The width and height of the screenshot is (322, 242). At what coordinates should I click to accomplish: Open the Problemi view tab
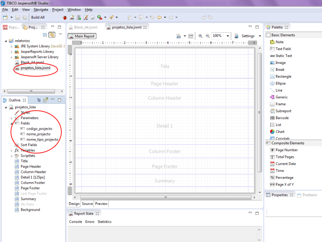(x=307, y=195)
